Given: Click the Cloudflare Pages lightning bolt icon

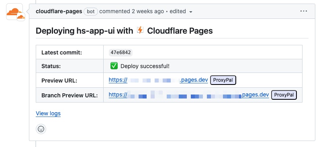Looking at the screenshot, I should click(140, 30).
